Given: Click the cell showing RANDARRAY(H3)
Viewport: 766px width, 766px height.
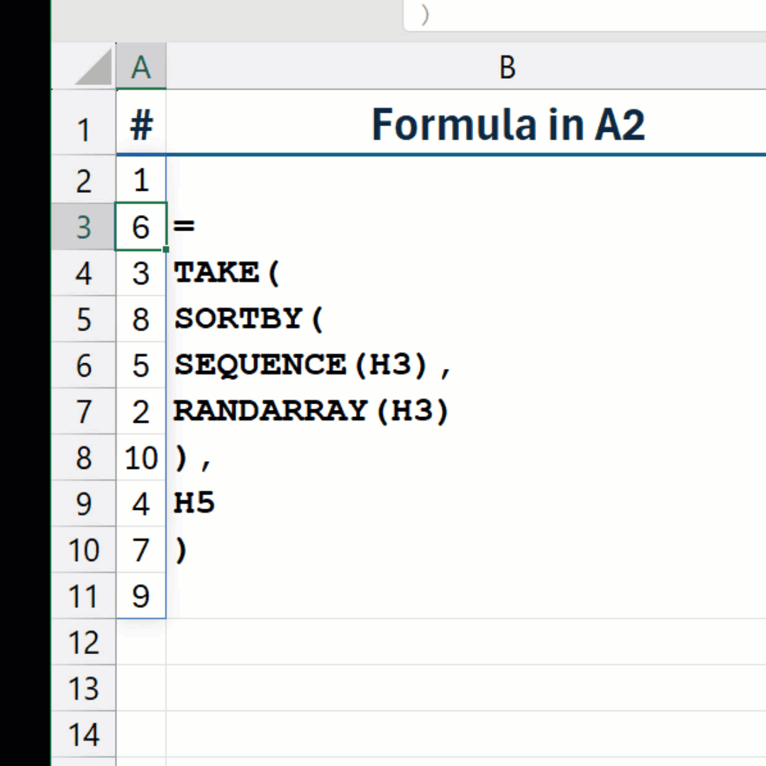Looking at the screenshot, I should 311,411.
